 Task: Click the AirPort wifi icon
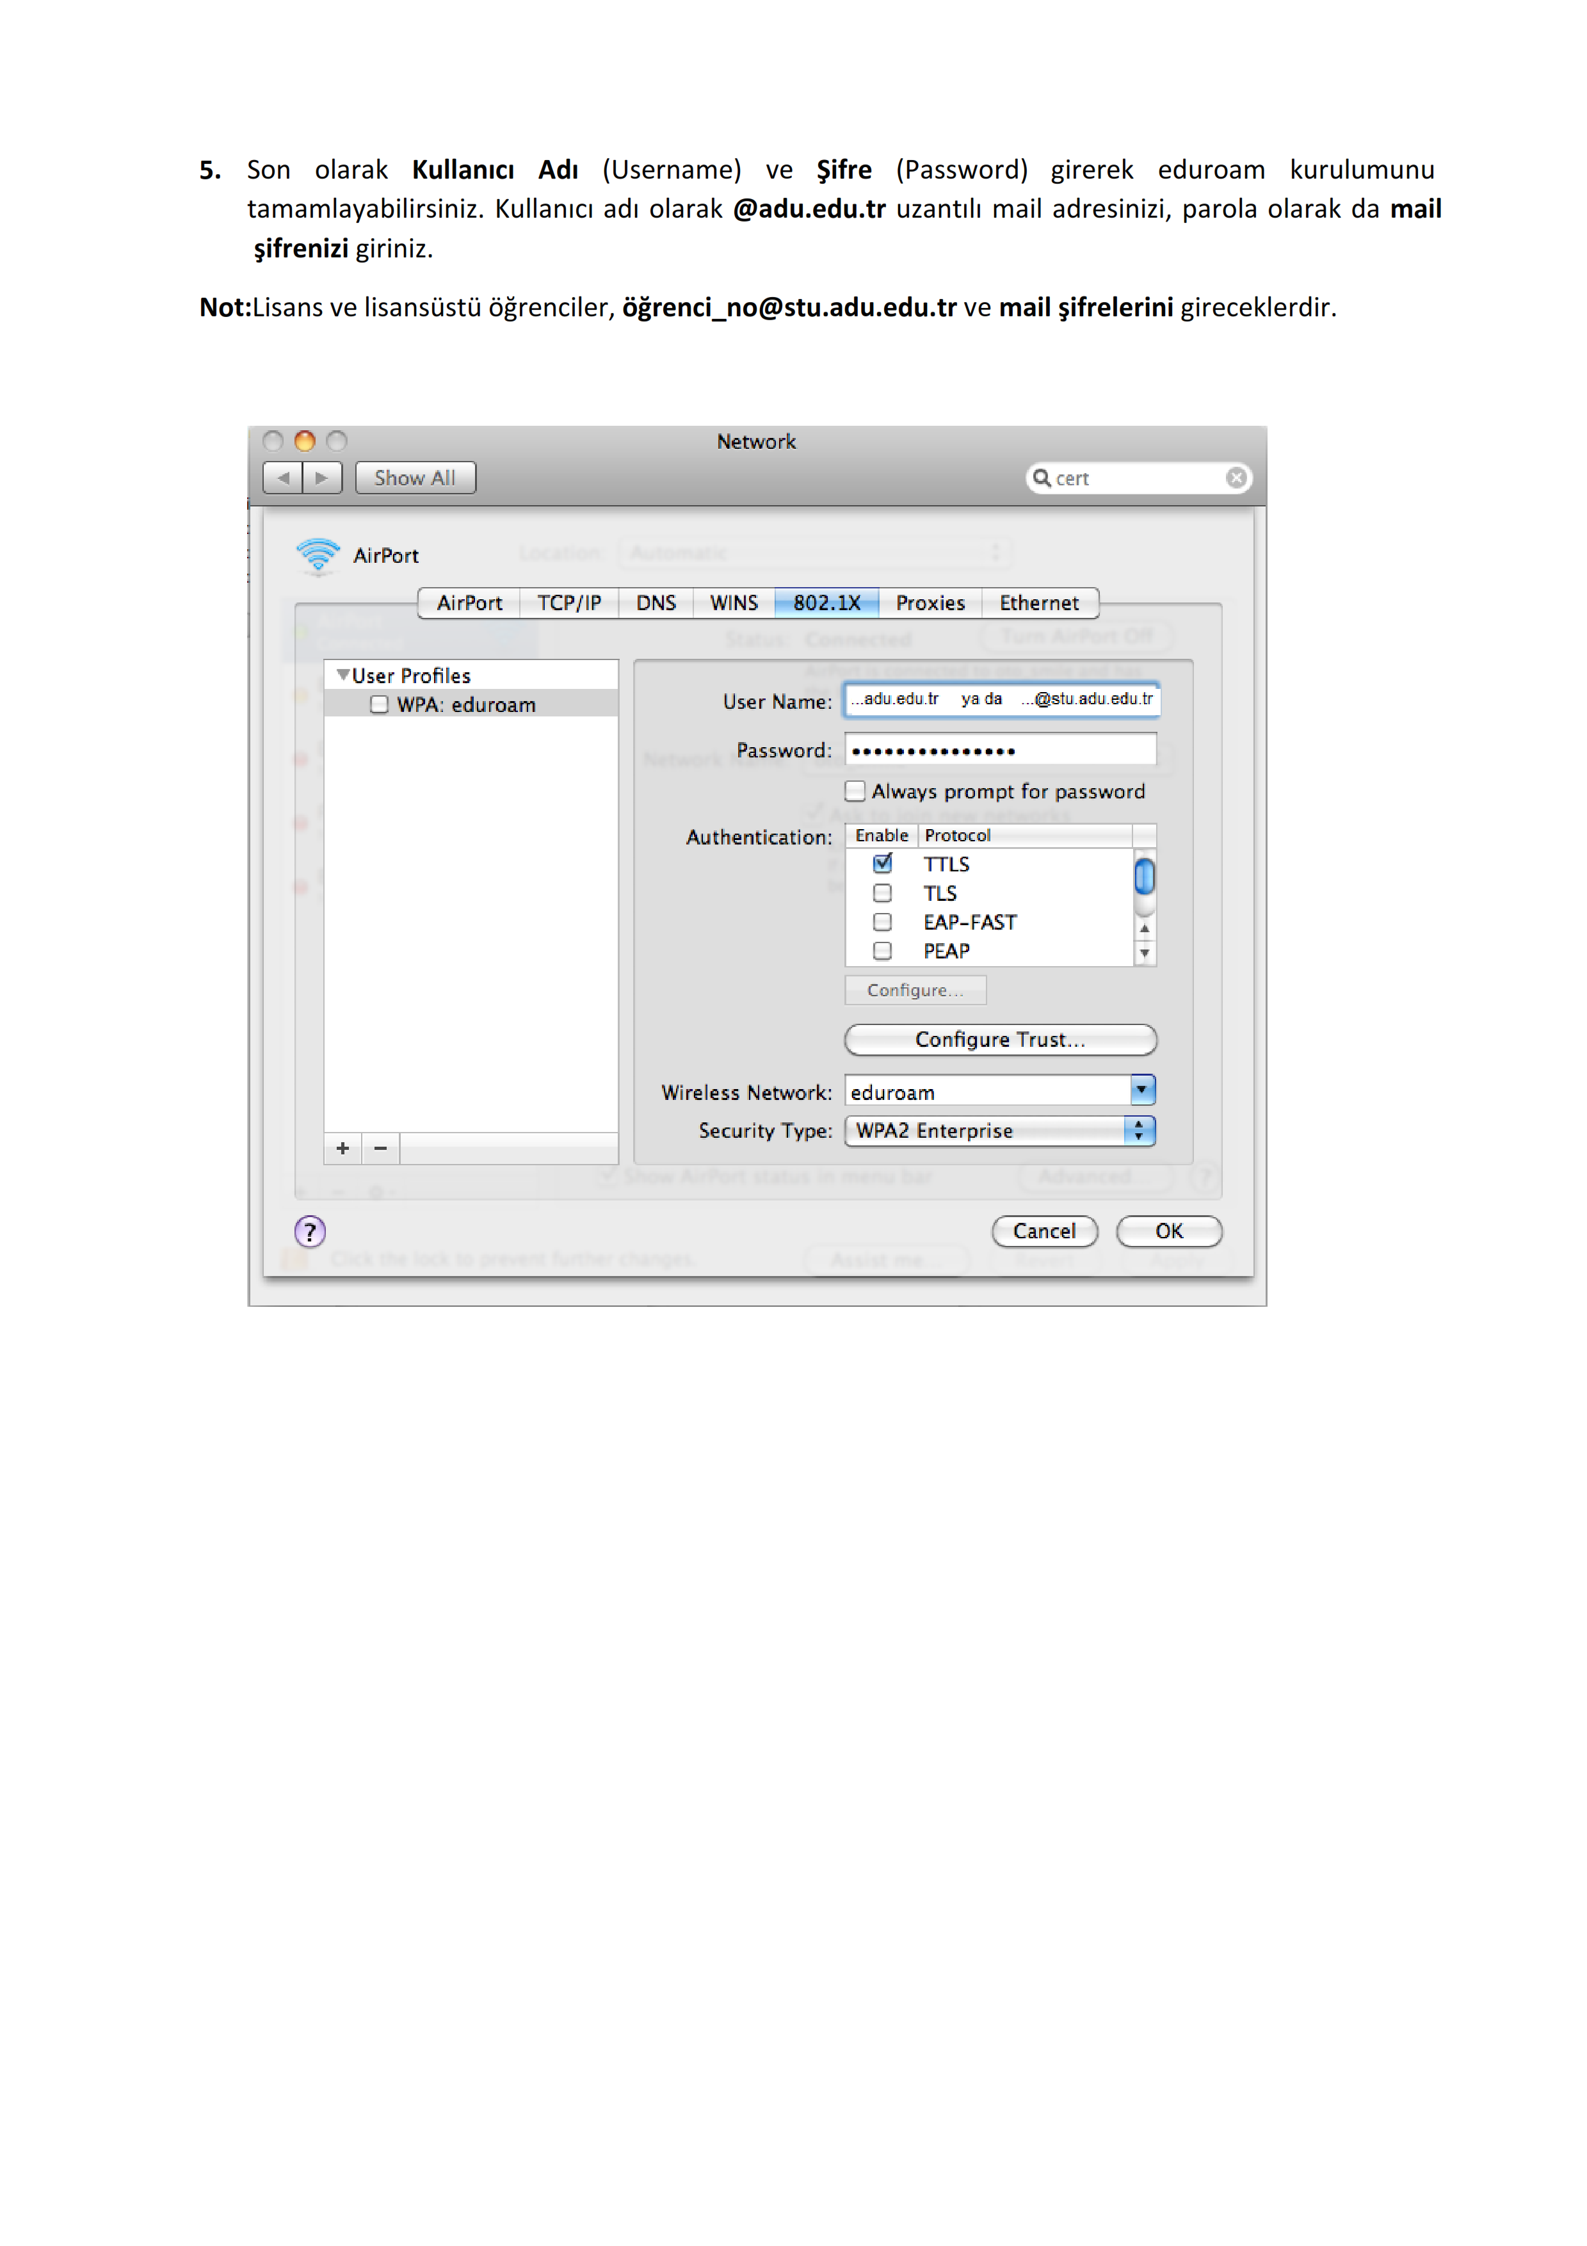click(x=318, y=556)
